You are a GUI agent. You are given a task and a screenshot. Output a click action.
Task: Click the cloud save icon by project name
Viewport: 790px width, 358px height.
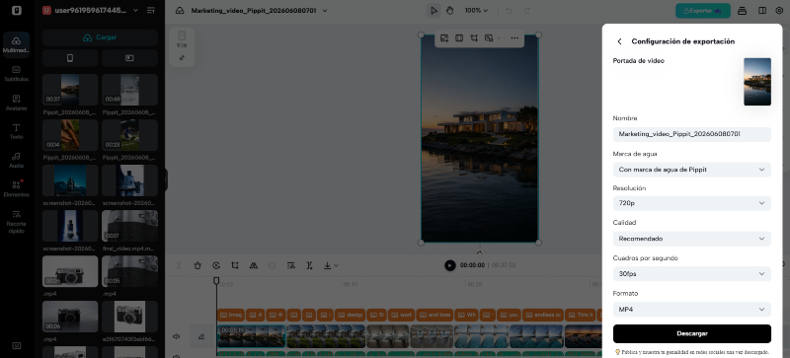[180, 11]
